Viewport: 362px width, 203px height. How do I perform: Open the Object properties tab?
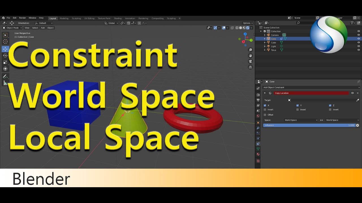(x=258, y=123)
